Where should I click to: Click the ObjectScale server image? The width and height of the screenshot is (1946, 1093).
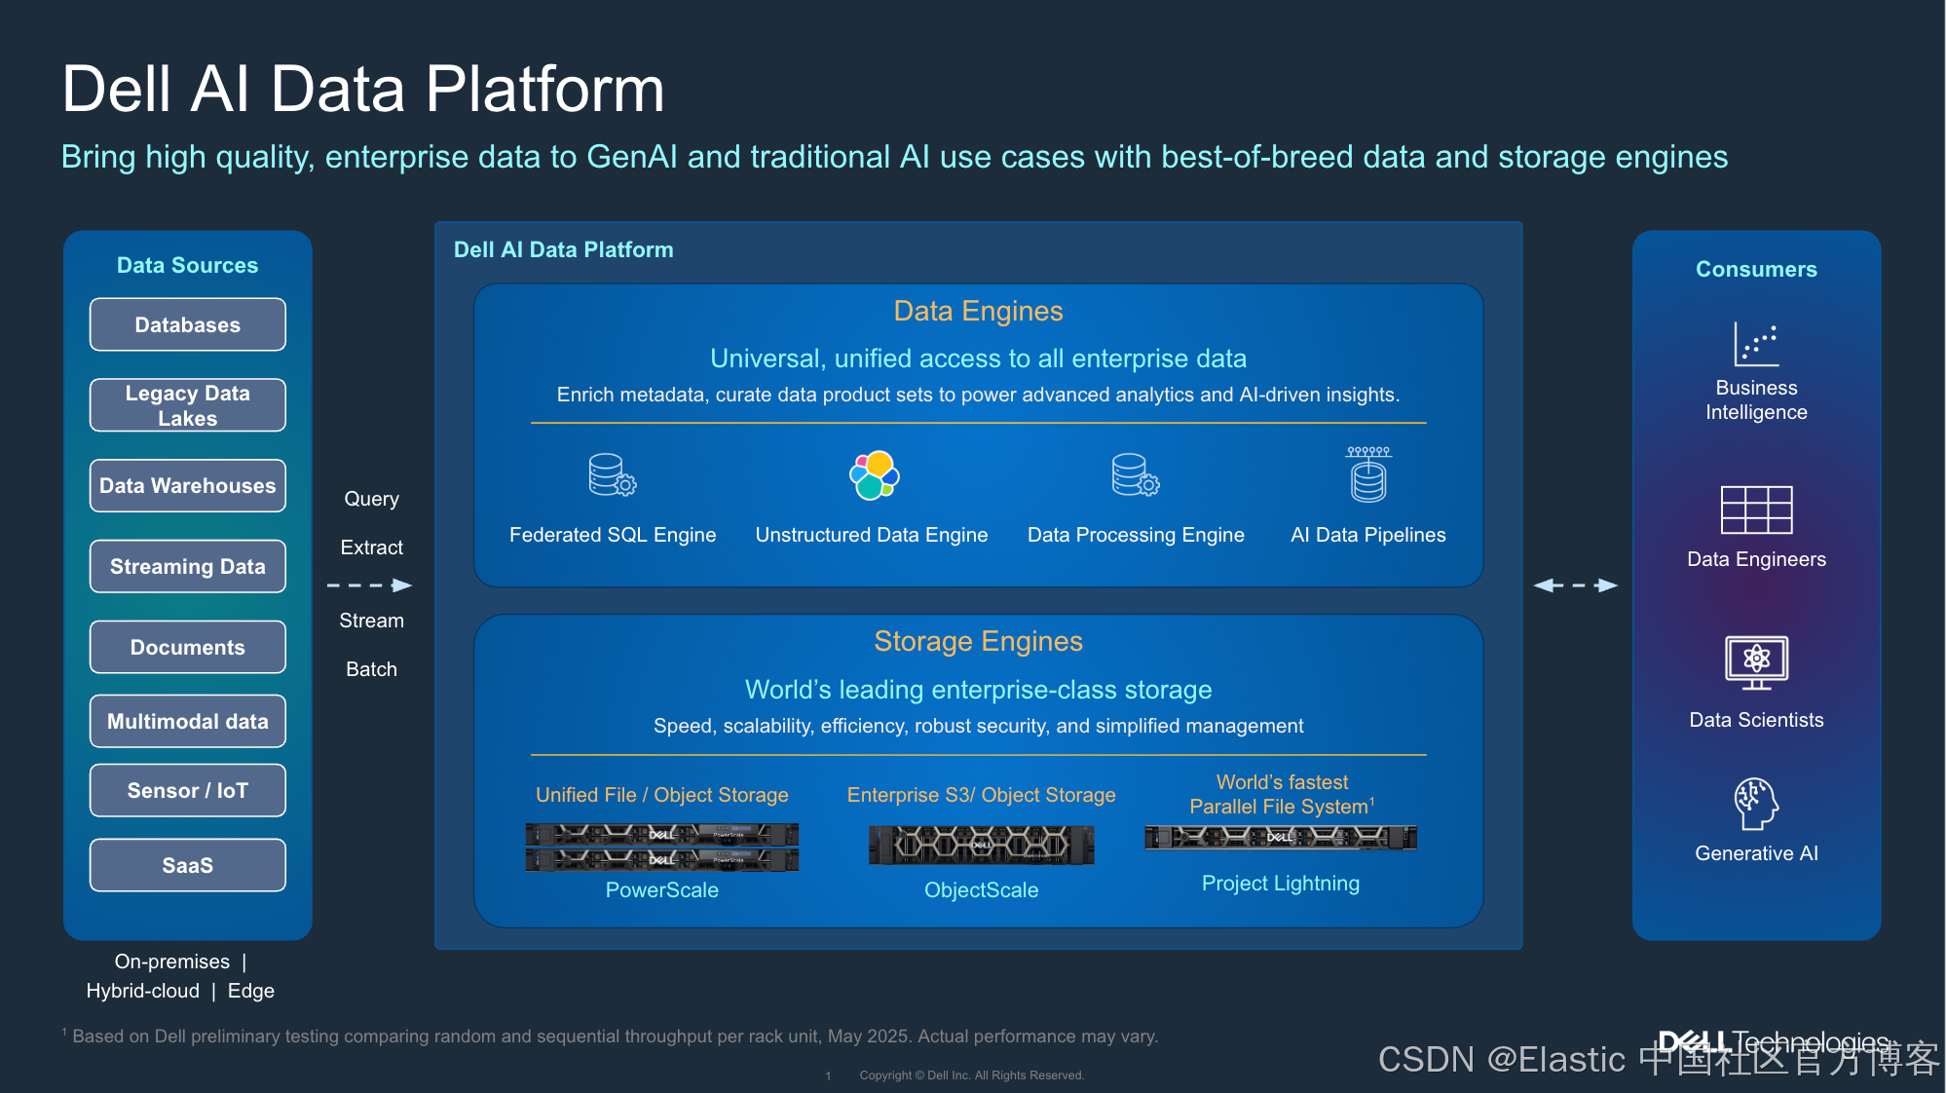point(981,845)
